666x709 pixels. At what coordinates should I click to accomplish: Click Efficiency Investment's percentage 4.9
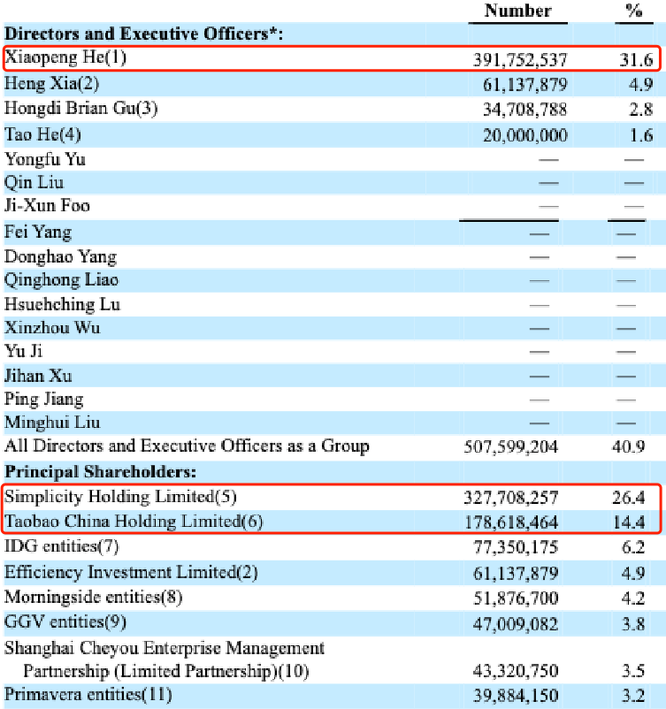coord(632,574)
